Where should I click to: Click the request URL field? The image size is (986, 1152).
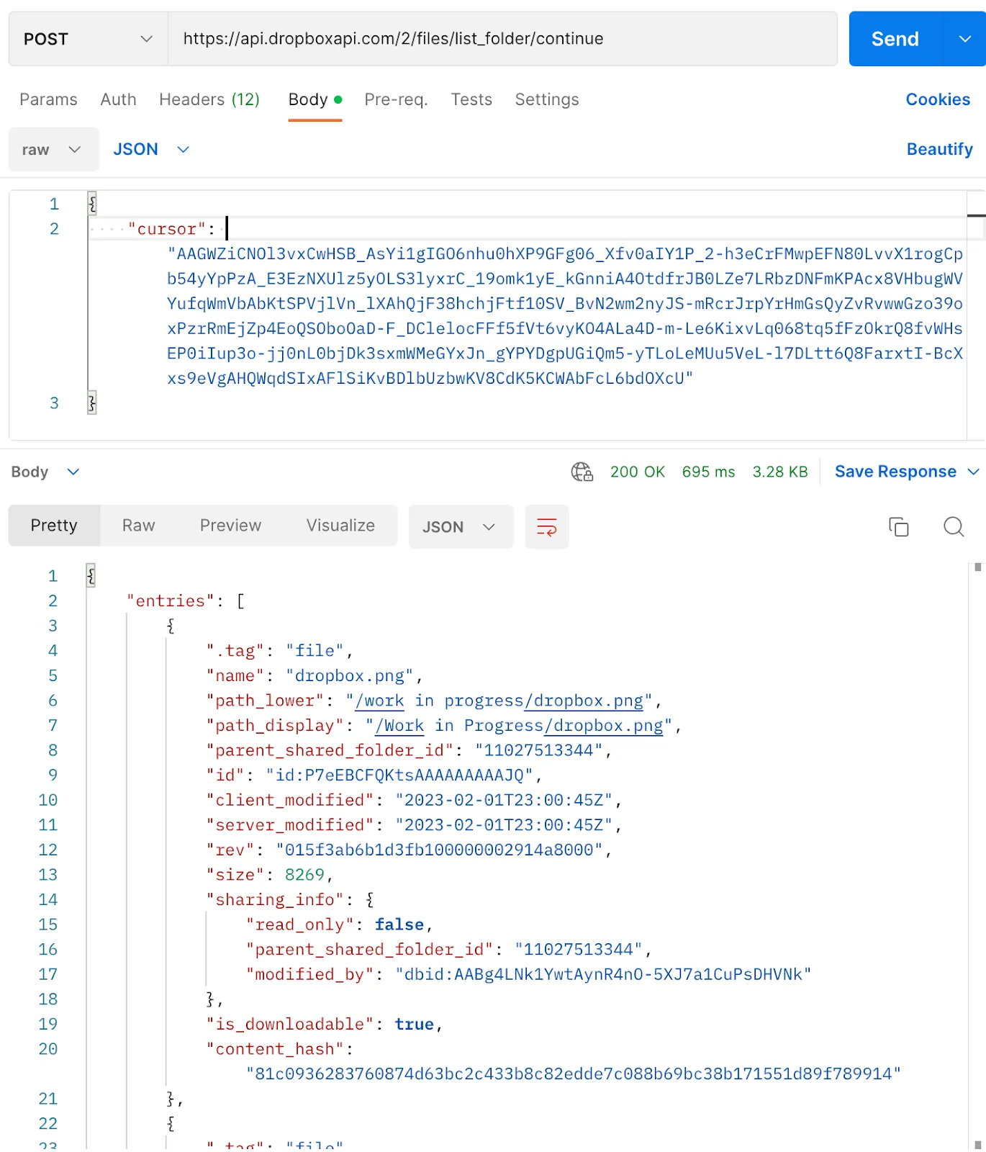tap(502, 39)
